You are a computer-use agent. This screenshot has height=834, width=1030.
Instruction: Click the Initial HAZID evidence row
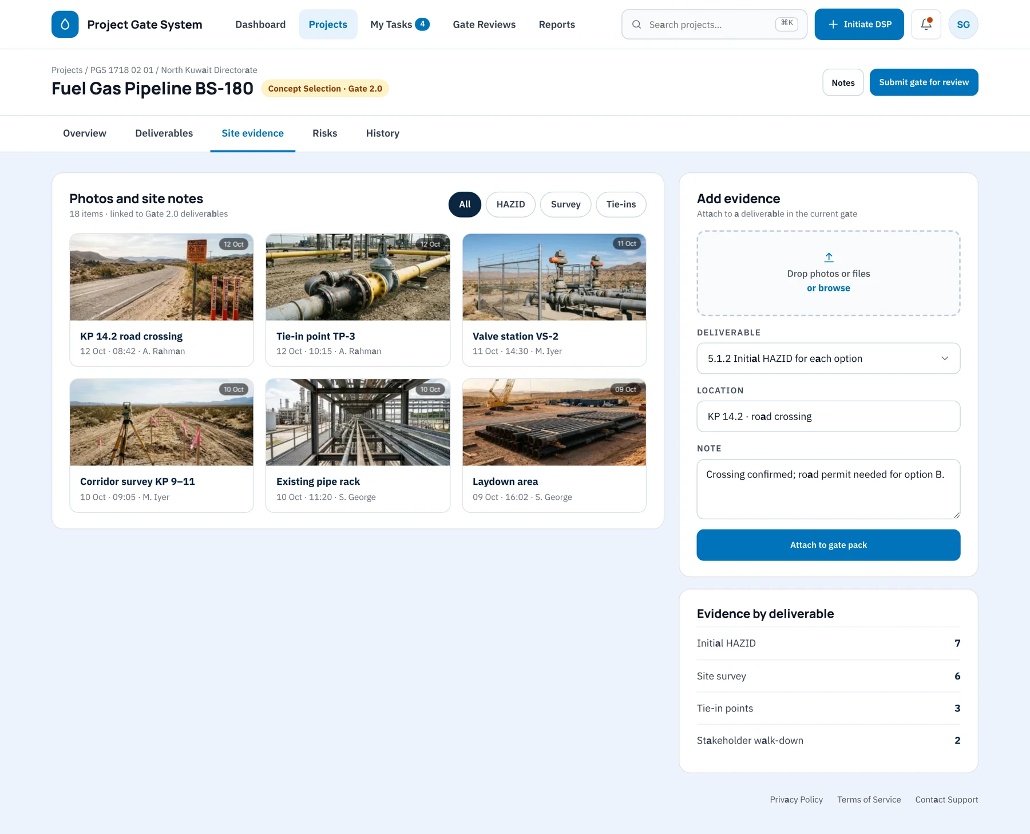pyautogui.click(x=828, y=643)
